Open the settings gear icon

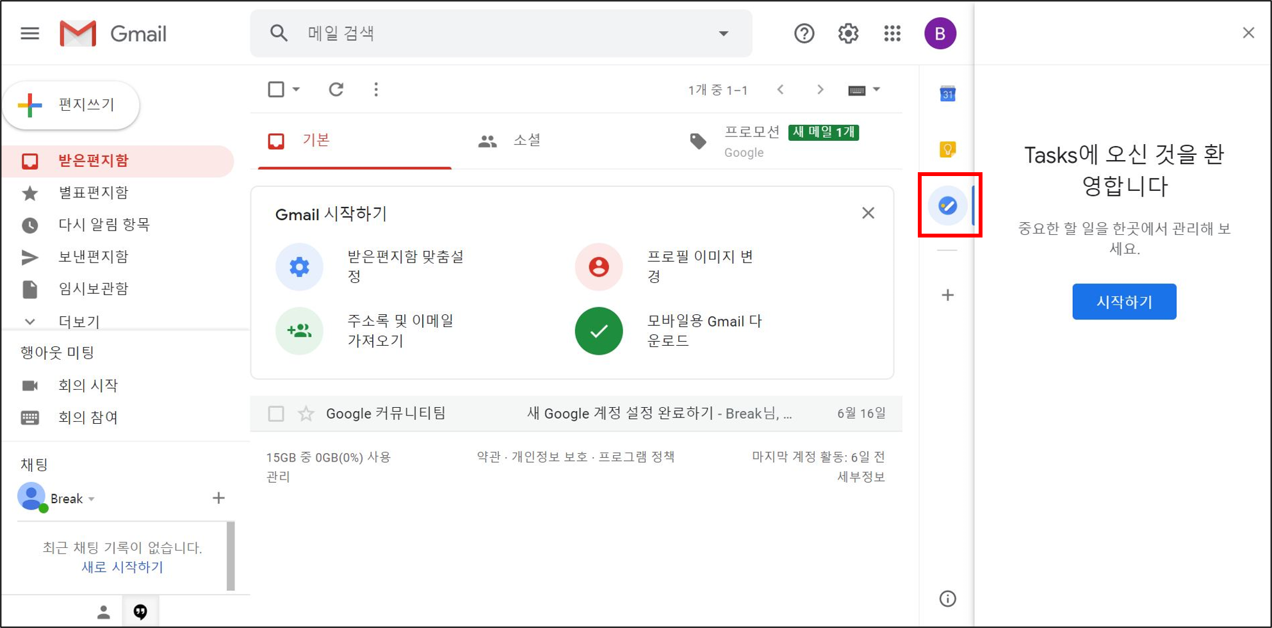pos(848,33)
